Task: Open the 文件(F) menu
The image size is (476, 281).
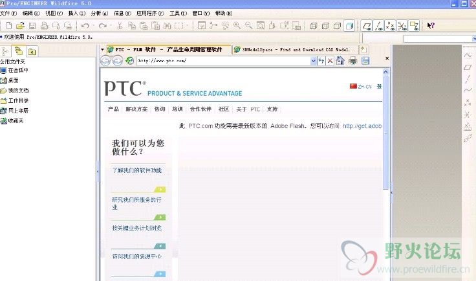Action: point(8,14)
